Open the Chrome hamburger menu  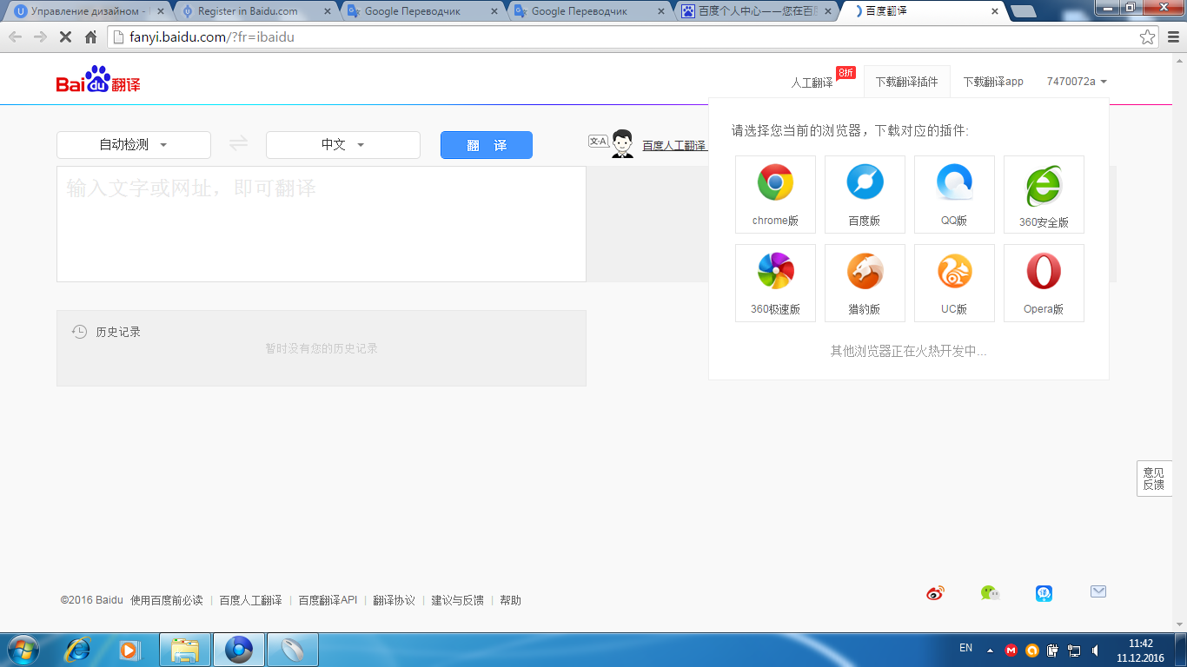click(1171, 37)
